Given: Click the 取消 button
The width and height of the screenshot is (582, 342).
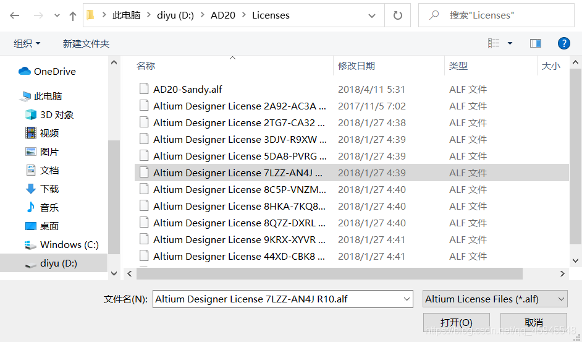Looking at the screenshot, I should [x=533, y=322].
